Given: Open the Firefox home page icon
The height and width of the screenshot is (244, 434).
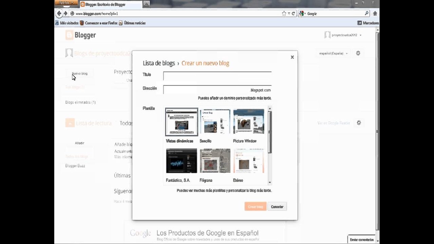Looking at the screenshot, I should (x=375, y=14).
